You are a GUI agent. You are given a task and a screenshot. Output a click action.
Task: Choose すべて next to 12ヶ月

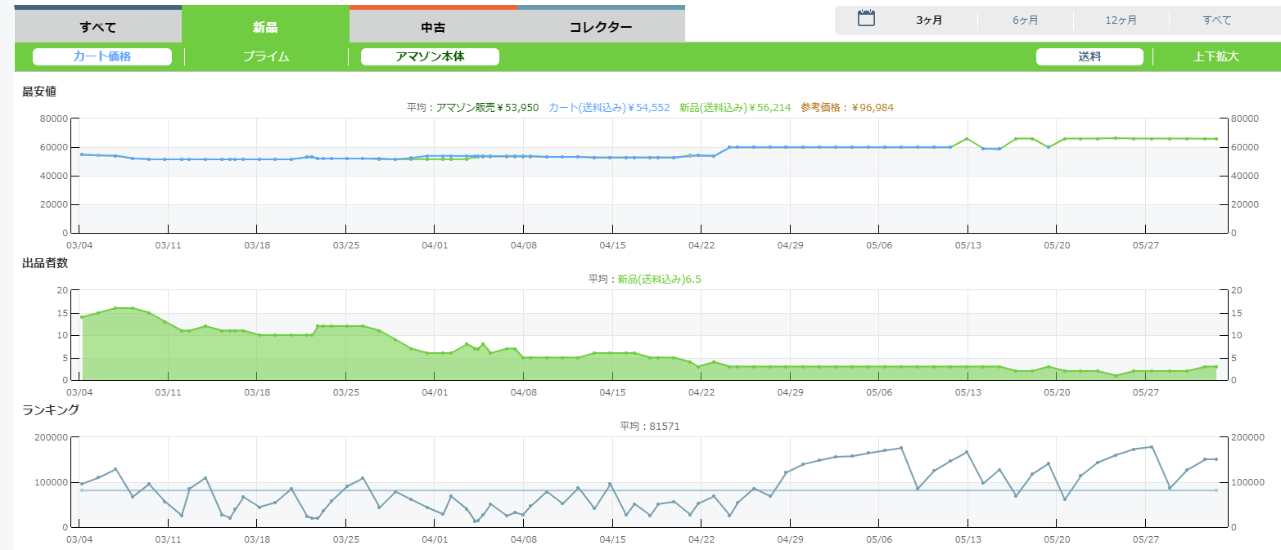tap(1216, 20)
